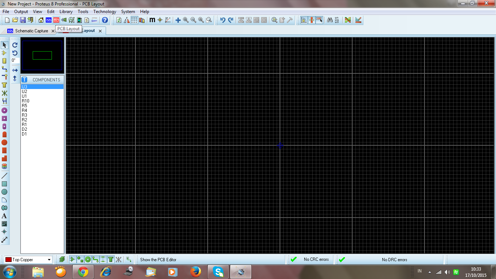Click the ARES PCB Layout toolbar icon
The image size is (496, 279).
pyautogui.click(x=56, y=20)
